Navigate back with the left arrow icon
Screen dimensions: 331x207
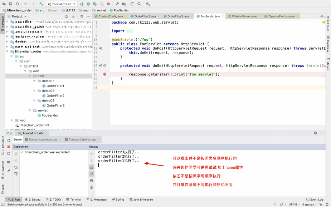pyautogui.click(x=26, y=4)
